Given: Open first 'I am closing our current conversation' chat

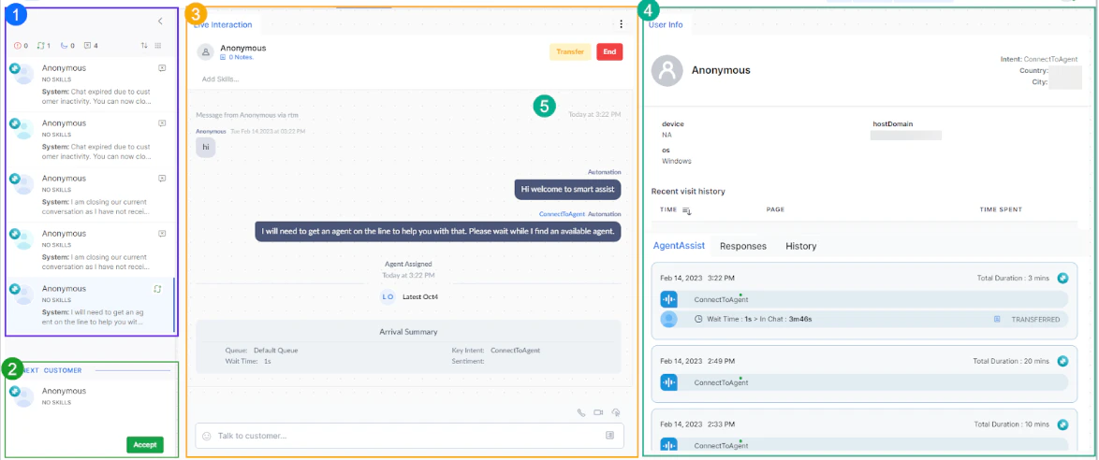Looking at the screenshot, I should [x=91, y=196].
